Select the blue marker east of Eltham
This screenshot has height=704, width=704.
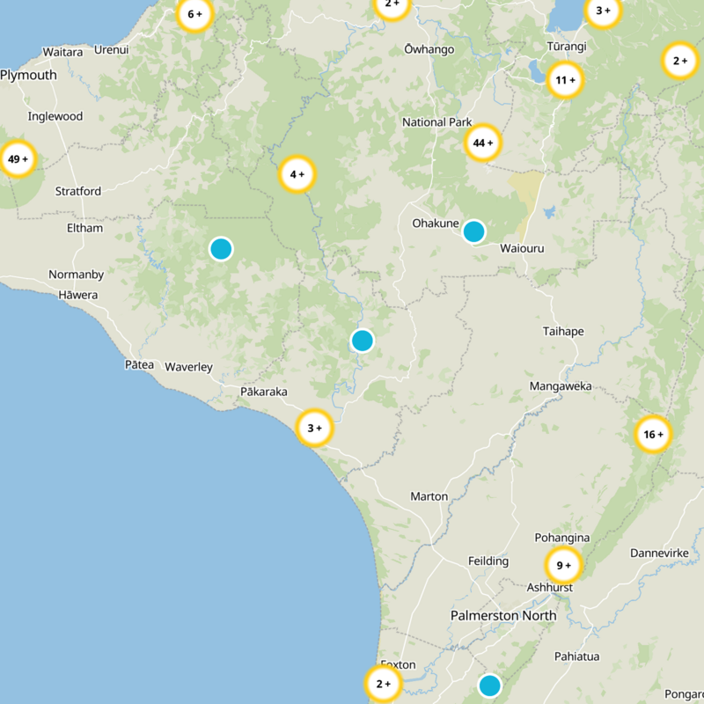click(x=221, y=249)
